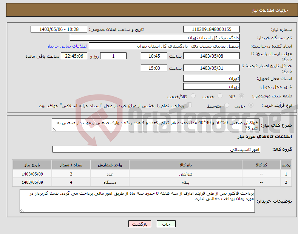Click the quantity 4 cell for پنکه

[71, 182]
